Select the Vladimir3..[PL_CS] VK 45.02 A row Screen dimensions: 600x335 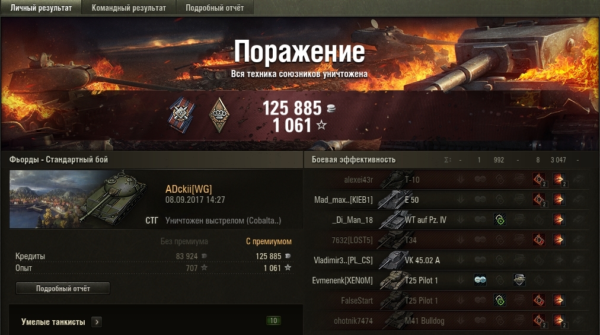coord(450,260)
